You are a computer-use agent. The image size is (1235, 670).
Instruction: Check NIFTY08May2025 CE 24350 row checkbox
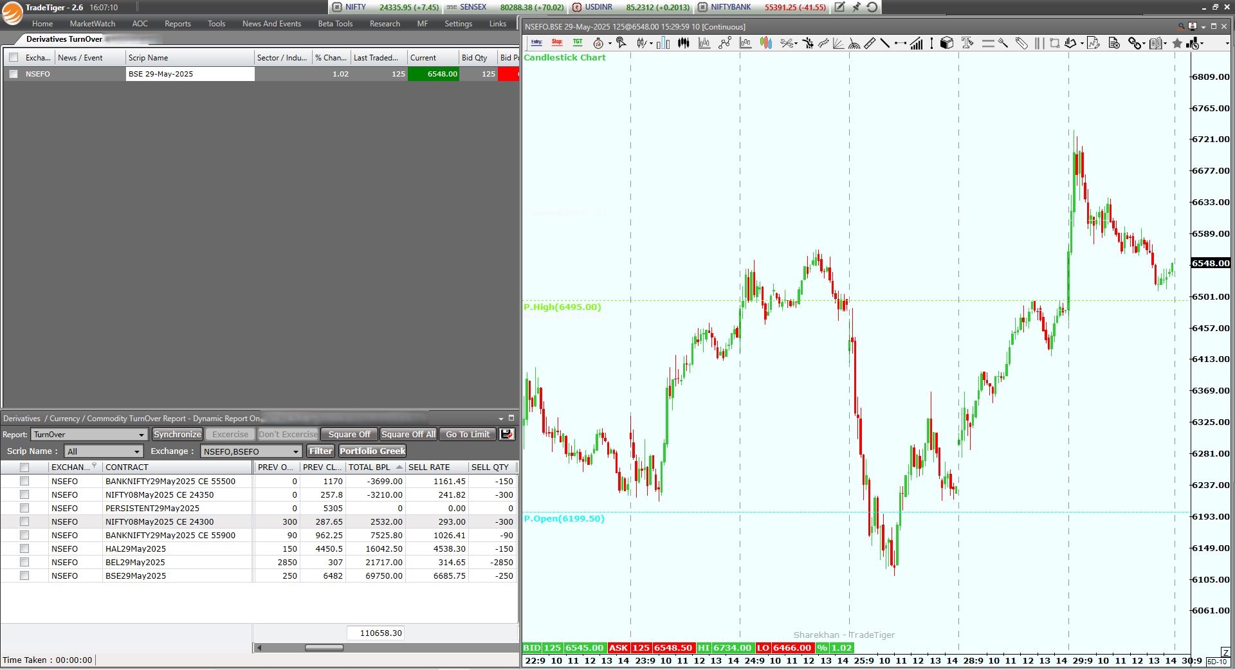coord(24,494)
